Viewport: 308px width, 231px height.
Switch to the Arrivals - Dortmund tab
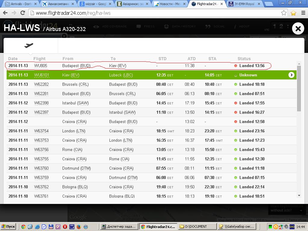(20, 4)
